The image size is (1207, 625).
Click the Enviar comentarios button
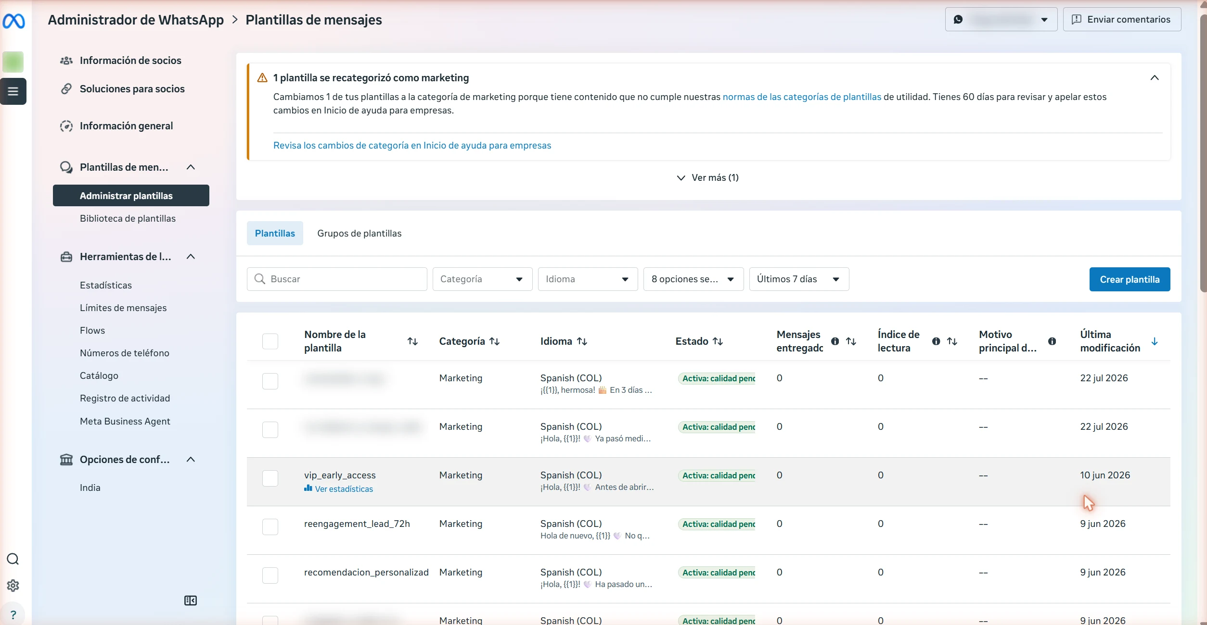click(1122, 19)
